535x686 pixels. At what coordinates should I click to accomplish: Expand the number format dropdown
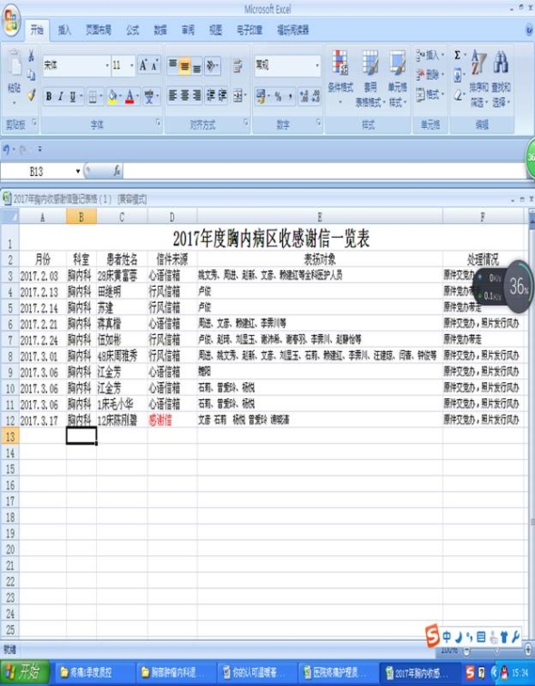[x=316, y=66]
